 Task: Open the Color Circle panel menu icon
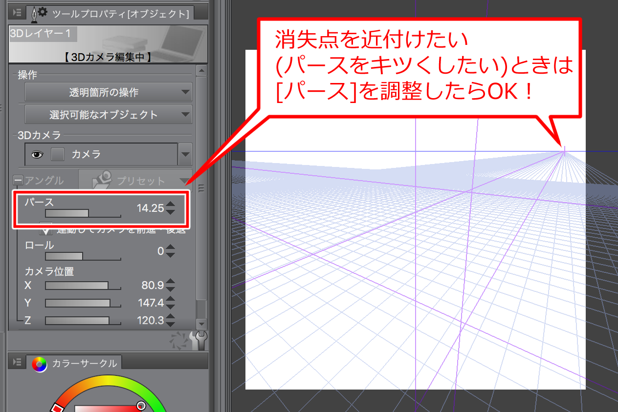point(17,362)
